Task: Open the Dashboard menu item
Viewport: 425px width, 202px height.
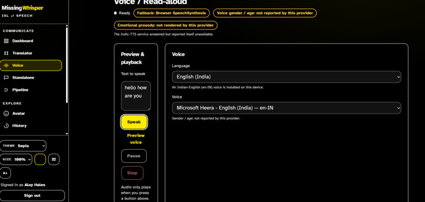Action: point(31,41)
